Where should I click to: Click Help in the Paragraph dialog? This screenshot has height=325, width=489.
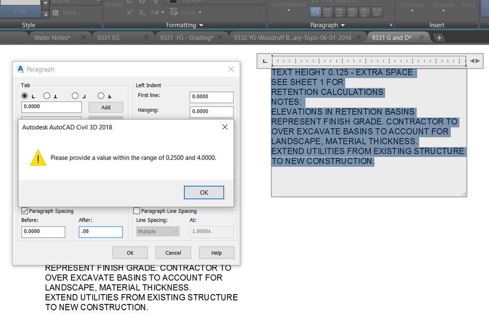pos(217,252)
